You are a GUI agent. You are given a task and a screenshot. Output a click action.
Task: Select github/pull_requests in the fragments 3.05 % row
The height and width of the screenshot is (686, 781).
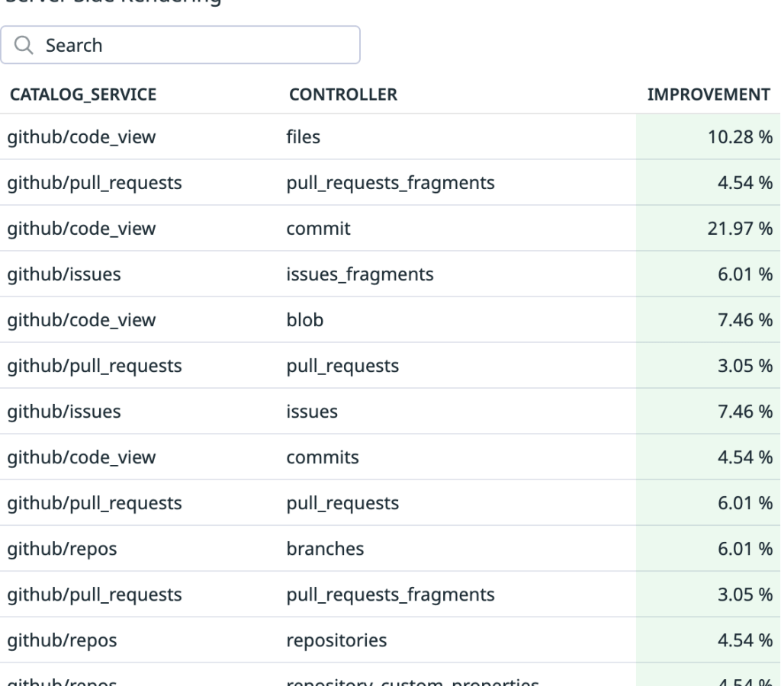click(95, 595)
